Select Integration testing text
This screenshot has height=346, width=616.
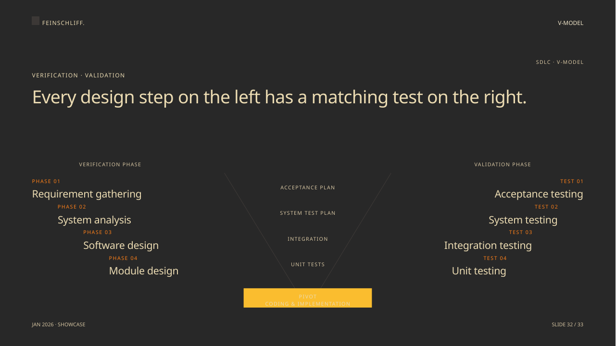pyautogui.click(x=488, y=246)
